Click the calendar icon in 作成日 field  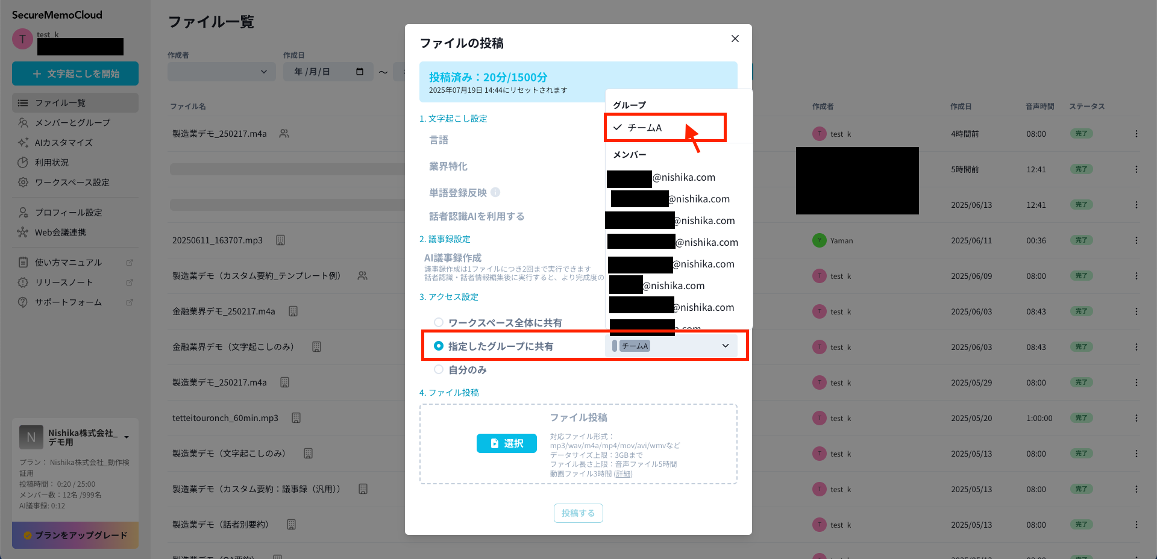[x=360, y=72]
